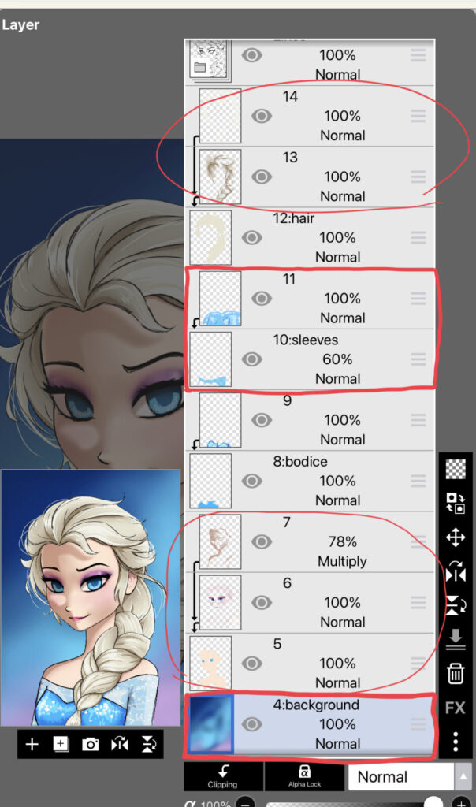Flip layer horizontally in right toolbar
476x807 pixels.
455,571
